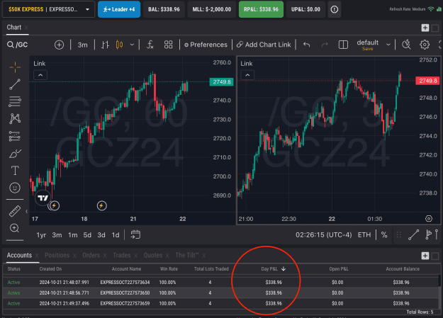
Task: Select account row EXPRESSOCT227573650
Action: click(x=221, y=293)
